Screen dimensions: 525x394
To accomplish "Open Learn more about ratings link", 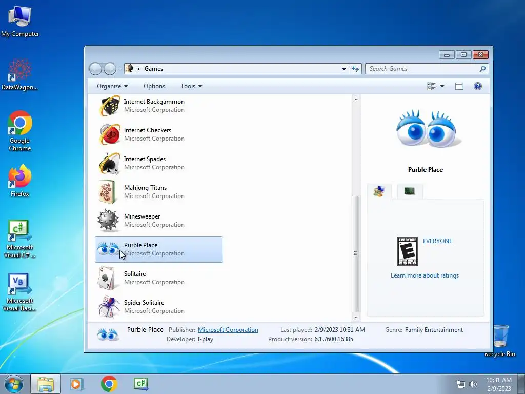I will (x=425, y=275).
